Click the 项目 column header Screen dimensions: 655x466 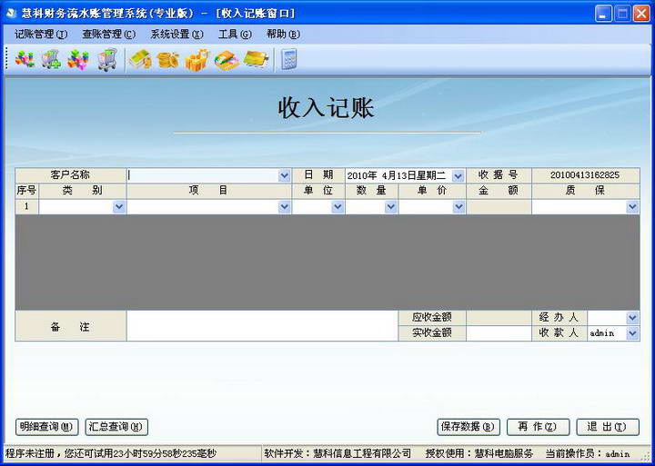pyautogui.click(x=208, y=191)
